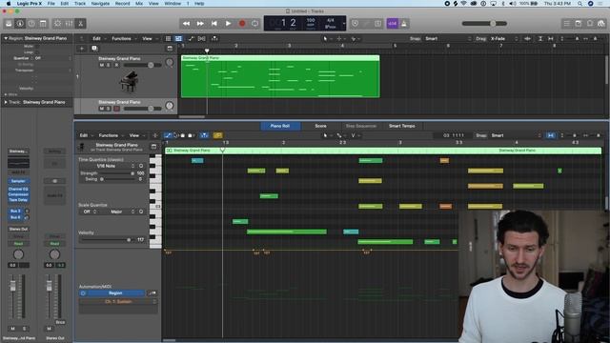610x343 pixels.
Task: Click the Duplicate Track icon
Action: [94, 49]
